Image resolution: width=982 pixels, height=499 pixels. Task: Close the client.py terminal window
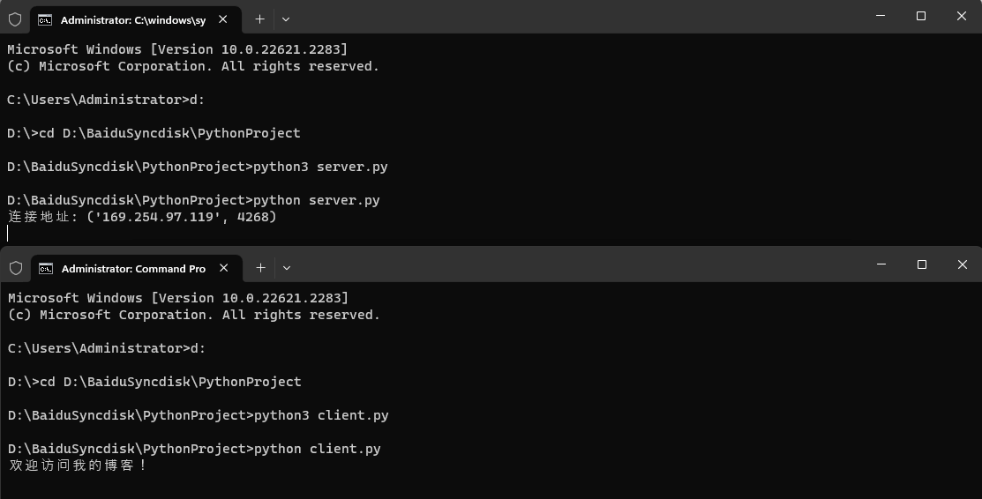(963, 264)
